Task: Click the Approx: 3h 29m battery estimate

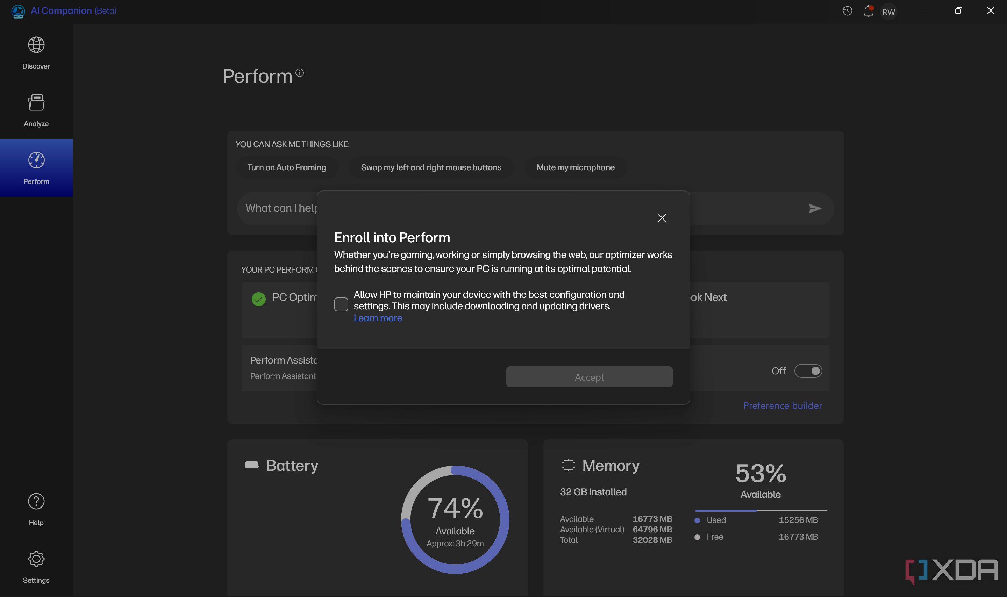Action: coord(455,544)
